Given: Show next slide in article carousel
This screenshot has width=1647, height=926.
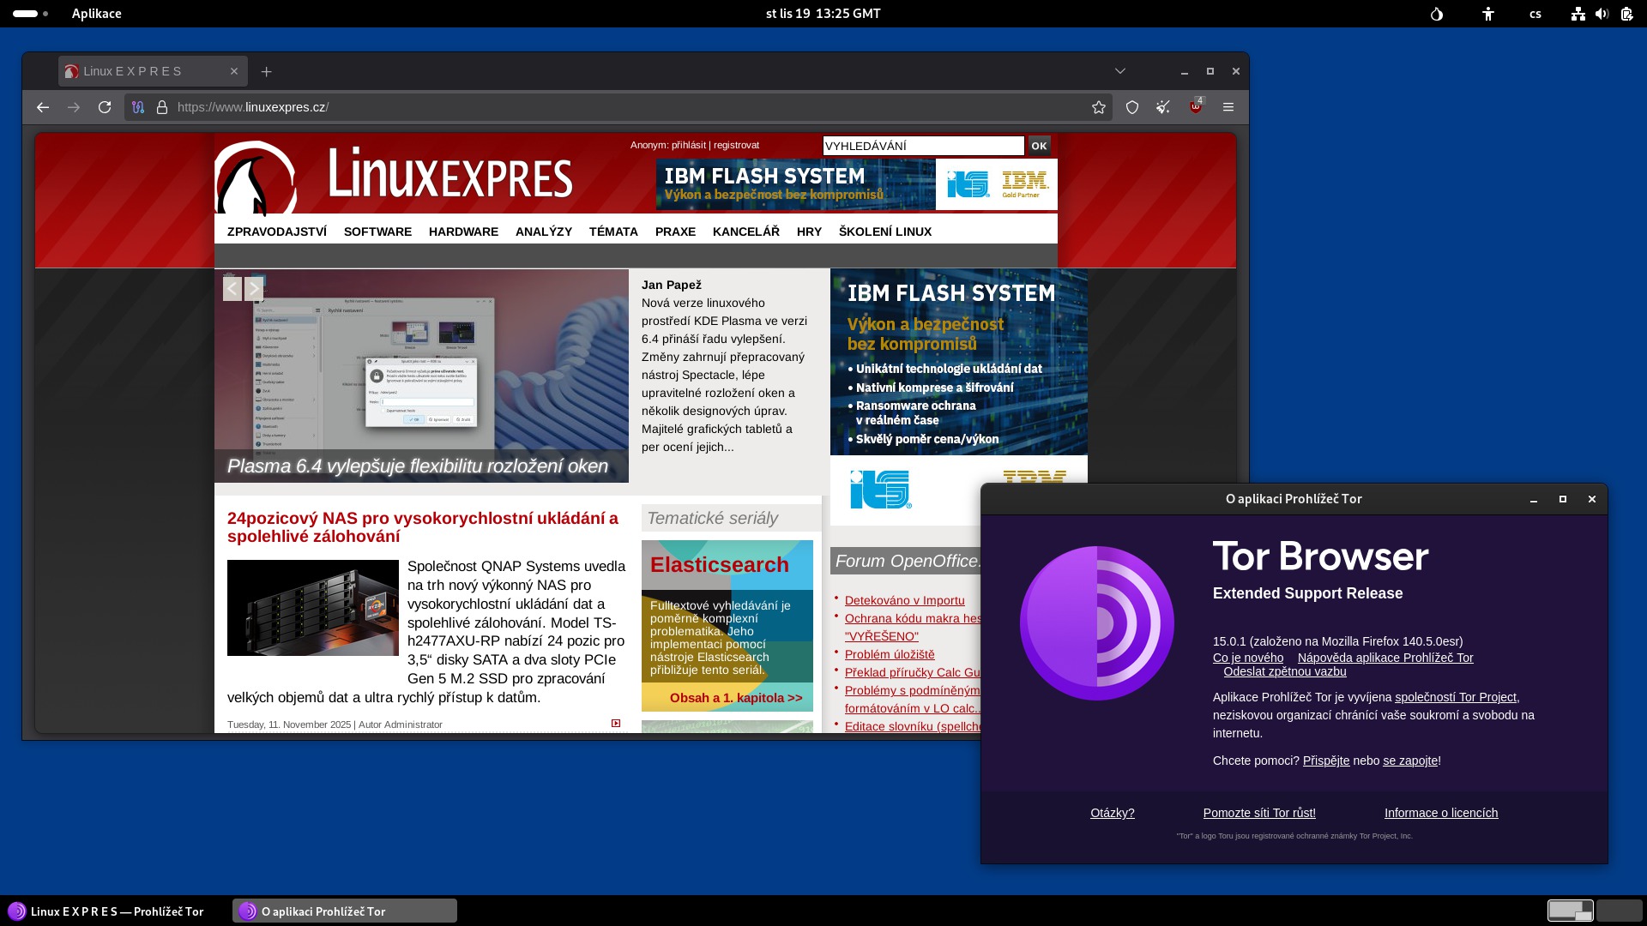Looking at the screenshot, I should [254, 289].
